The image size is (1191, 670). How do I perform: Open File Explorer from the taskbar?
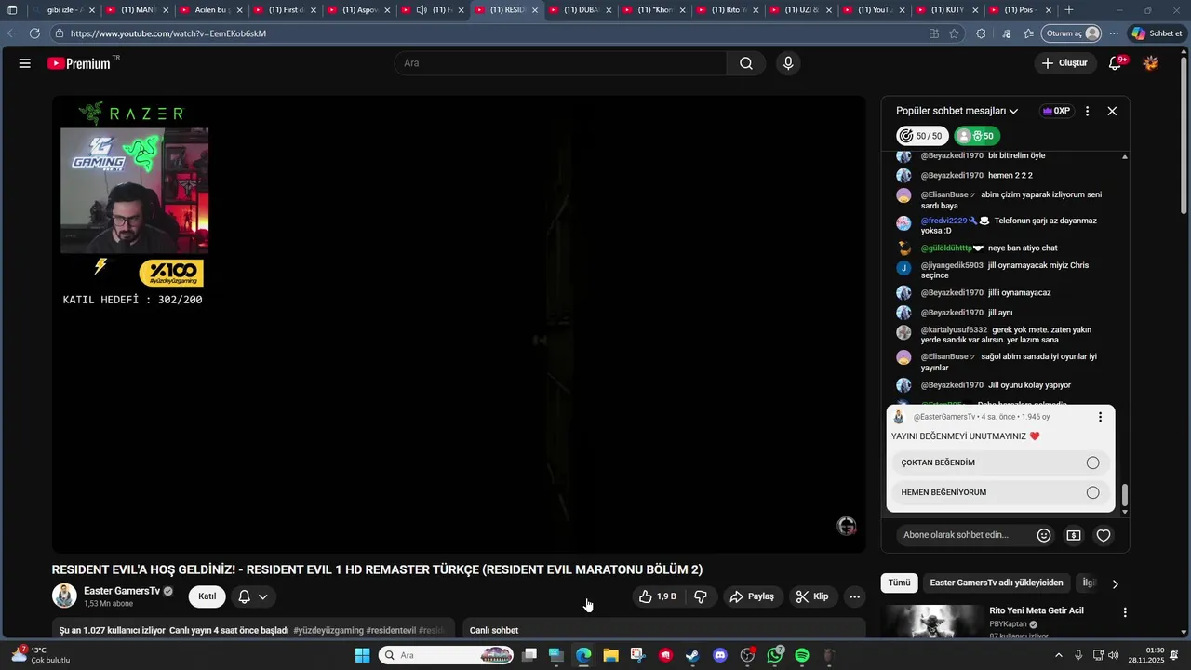tap(610, 655)
